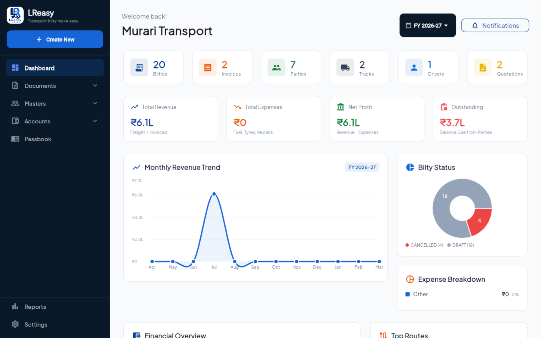Click the Trucks lorry icon

(345, 67)
